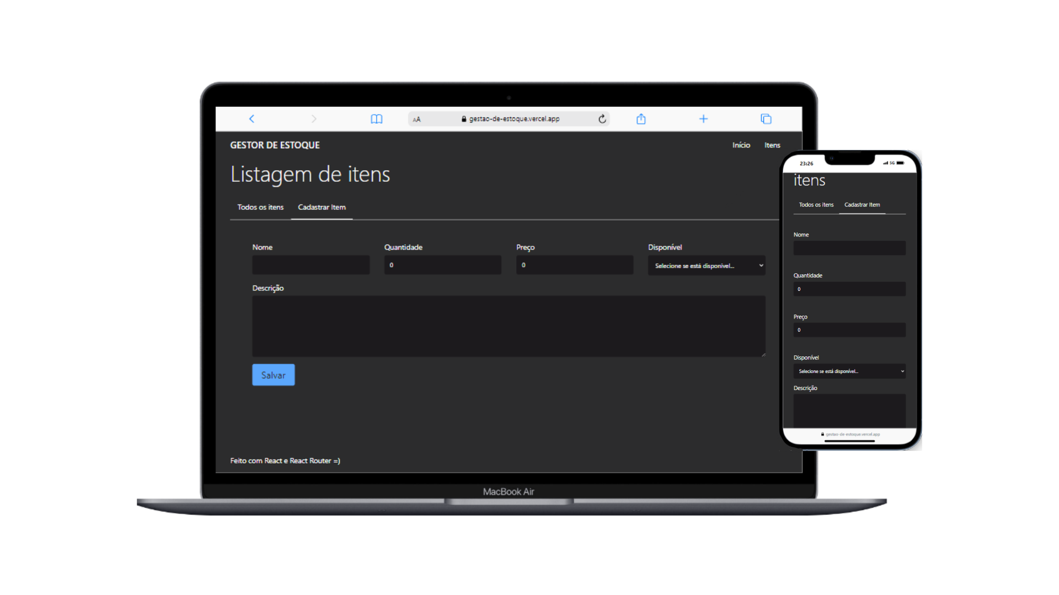Go to Início navigation link

coord(741,145)
